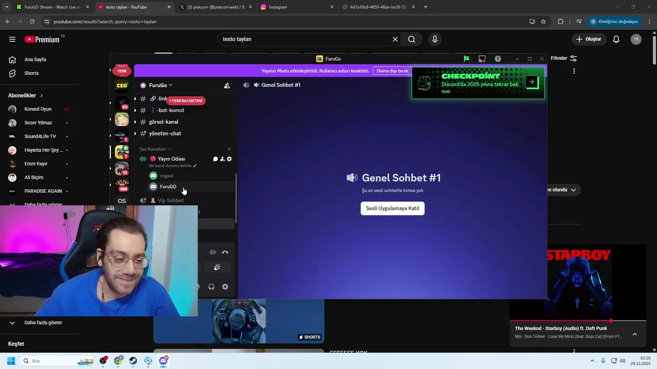Open the YE account avatar menu

(636, 39)
